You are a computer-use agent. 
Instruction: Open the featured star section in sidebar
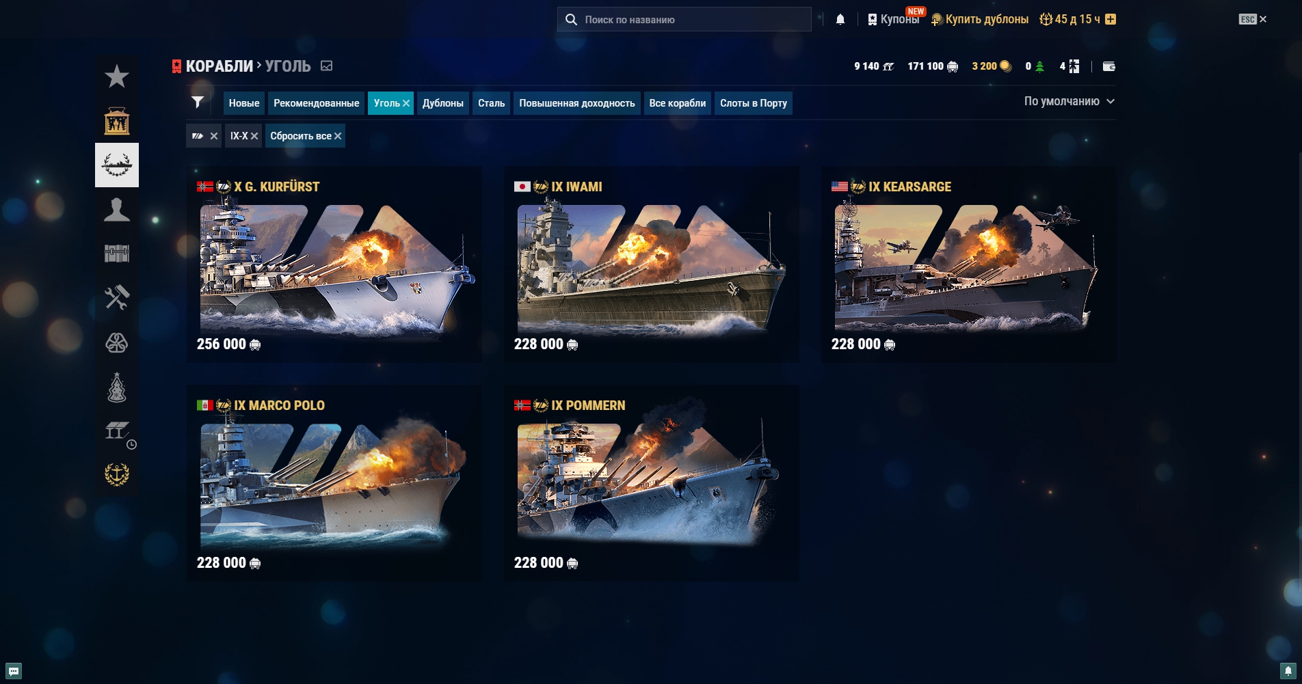pyautogui.click(x=117, y=77)
